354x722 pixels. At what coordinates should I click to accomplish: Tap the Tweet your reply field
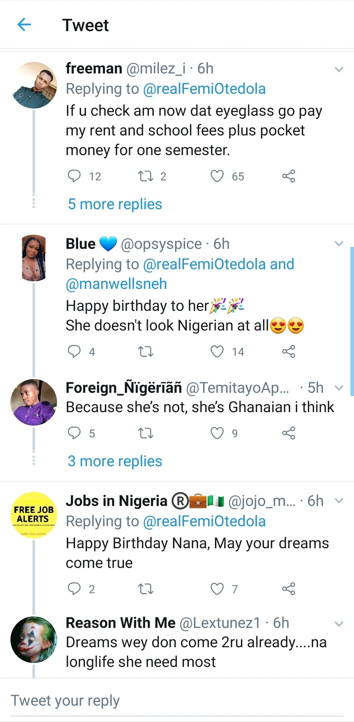pos(177,700)
